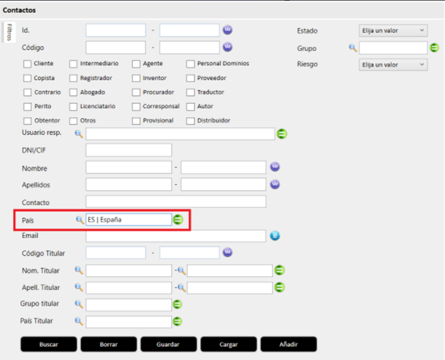This screenshot has width=445, height=360.
Task: Toggle the Inventor checkbox
Action: [136, 78]
